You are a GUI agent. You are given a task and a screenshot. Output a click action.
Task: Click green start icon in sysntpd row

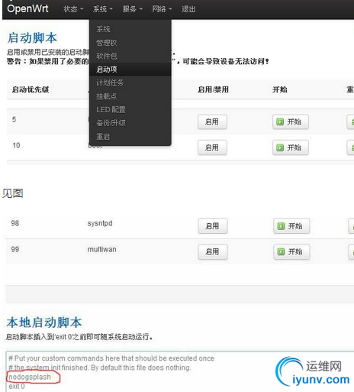click(281, 226)
